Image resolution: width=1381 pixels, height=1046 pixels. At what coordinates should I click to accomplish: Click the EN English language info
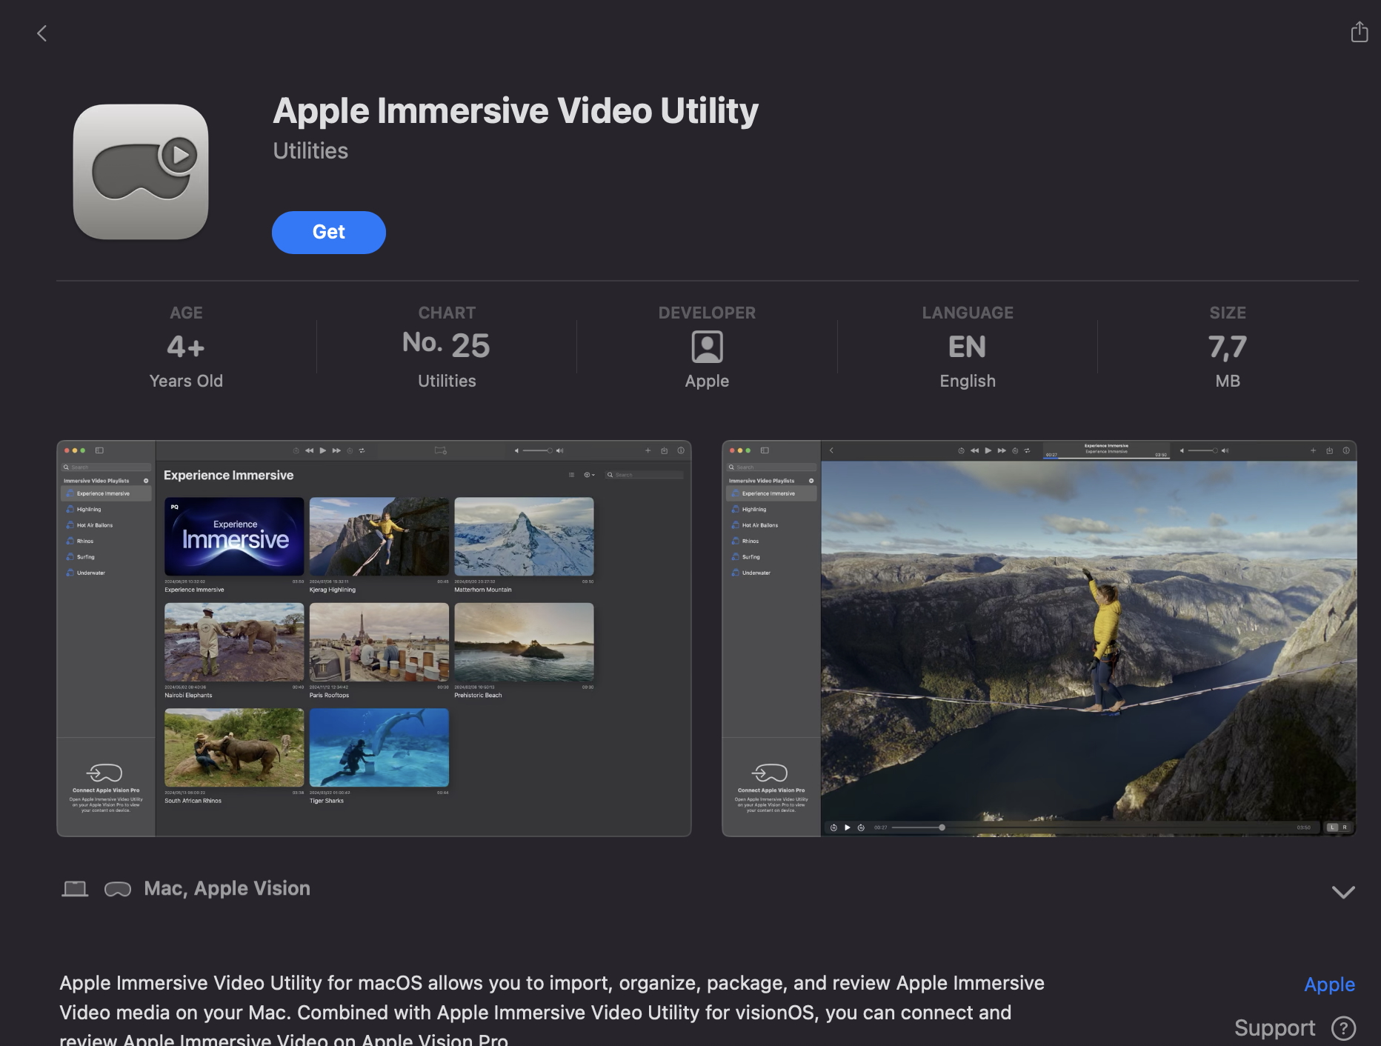(967, 347)
